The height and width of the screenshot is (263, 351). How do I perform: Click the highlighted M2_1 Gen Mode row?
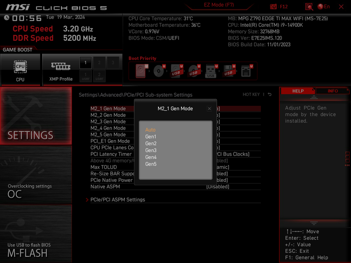click(176, 109)
